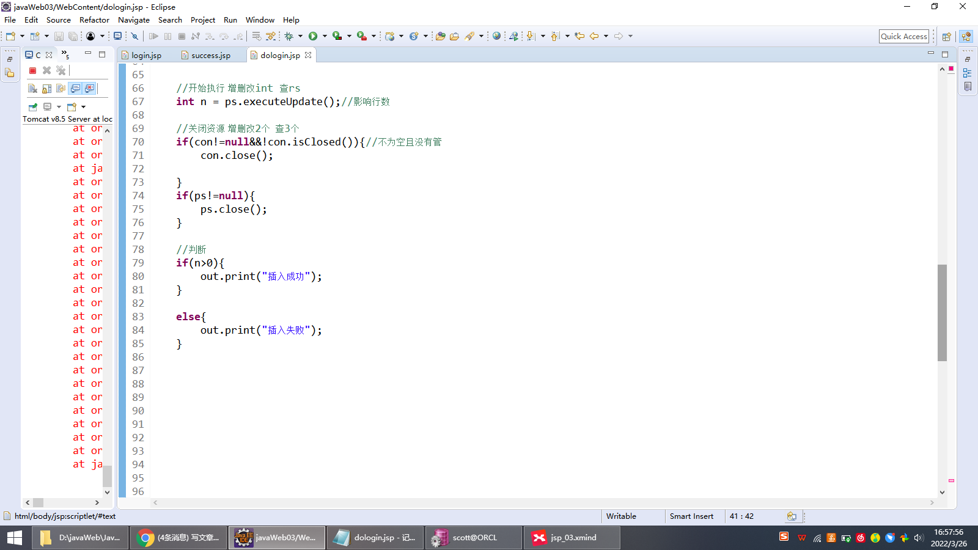Click the Terminate icon in main toolbar
The height and width of the screenshot is (550, 978).
point(182,36)
